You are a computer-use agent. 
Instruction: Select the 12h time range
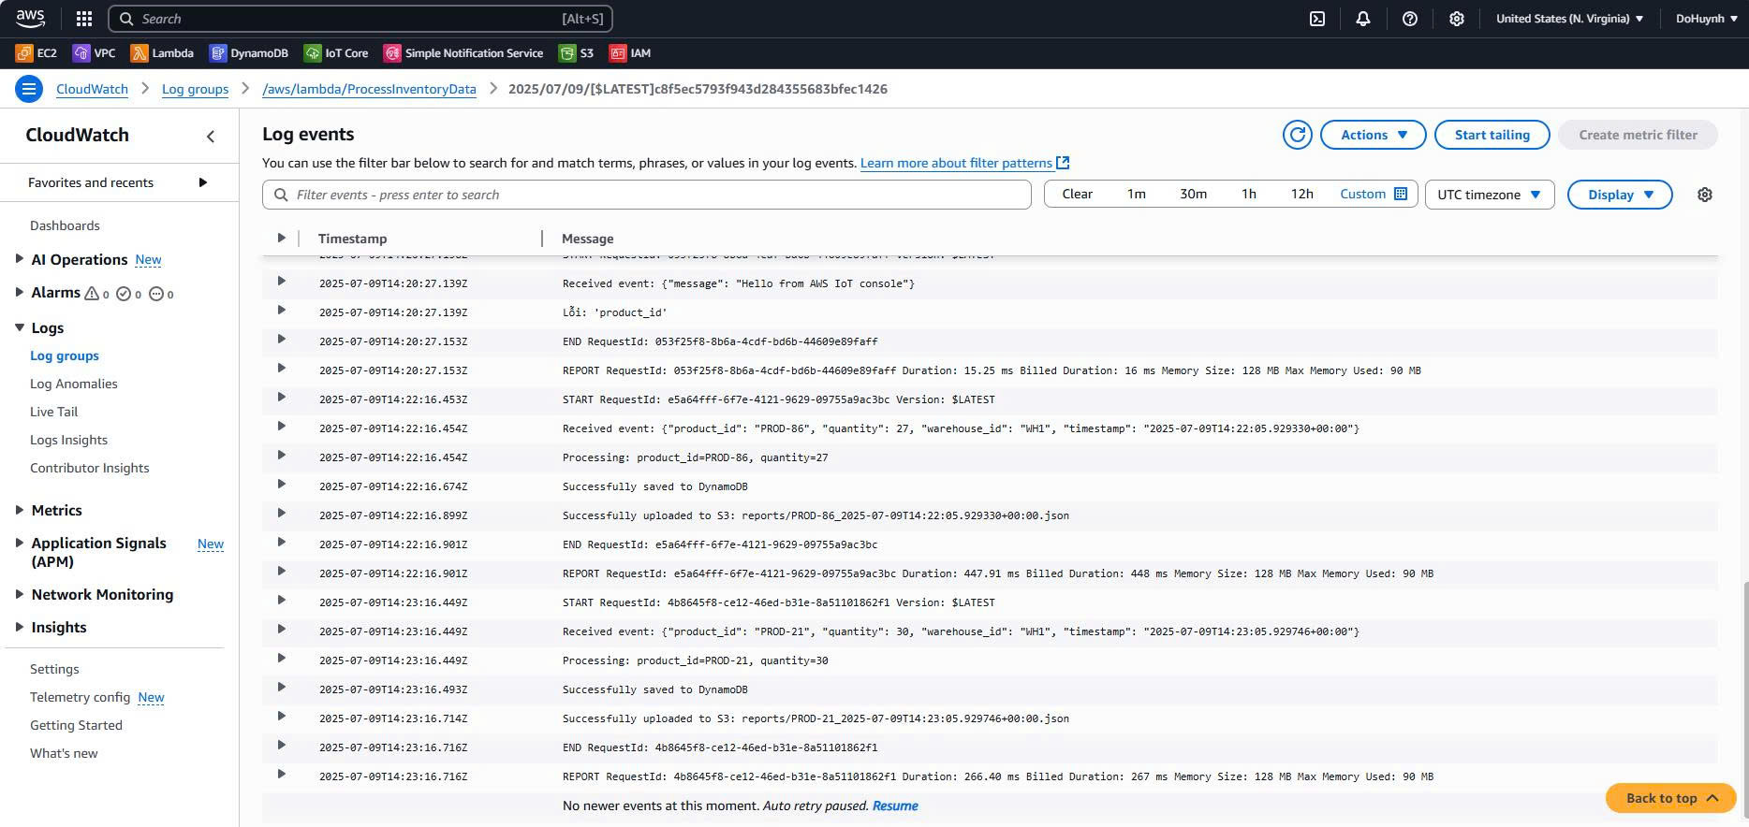(x=1301, y=194)
